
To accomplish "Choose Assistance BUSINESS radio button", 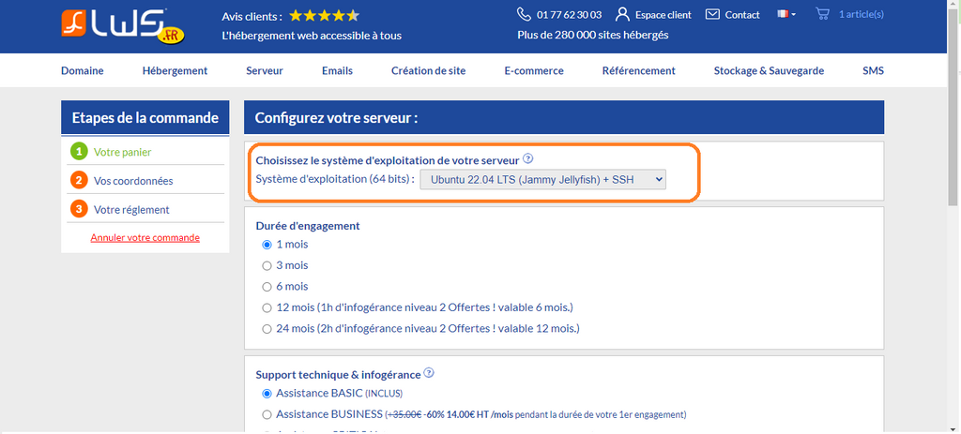I will coord(267,414).
